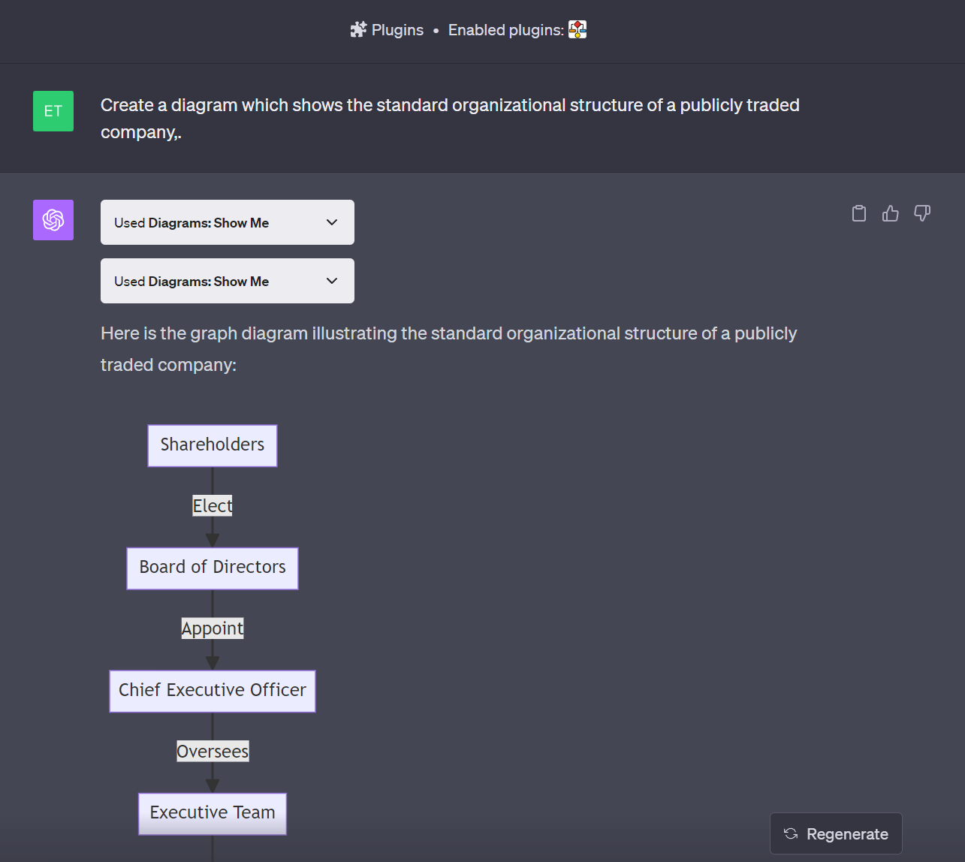Open the Plugins label in the header
The width and height of the screenshot is (965, 862).
pyautogui.click(x=397, y=30)
